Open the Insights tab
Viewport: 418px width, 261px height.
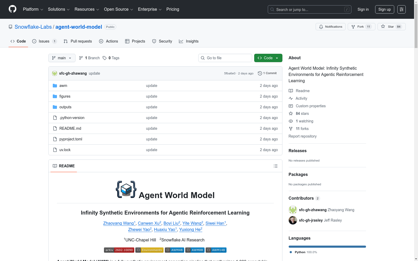(x=189, y=41)
